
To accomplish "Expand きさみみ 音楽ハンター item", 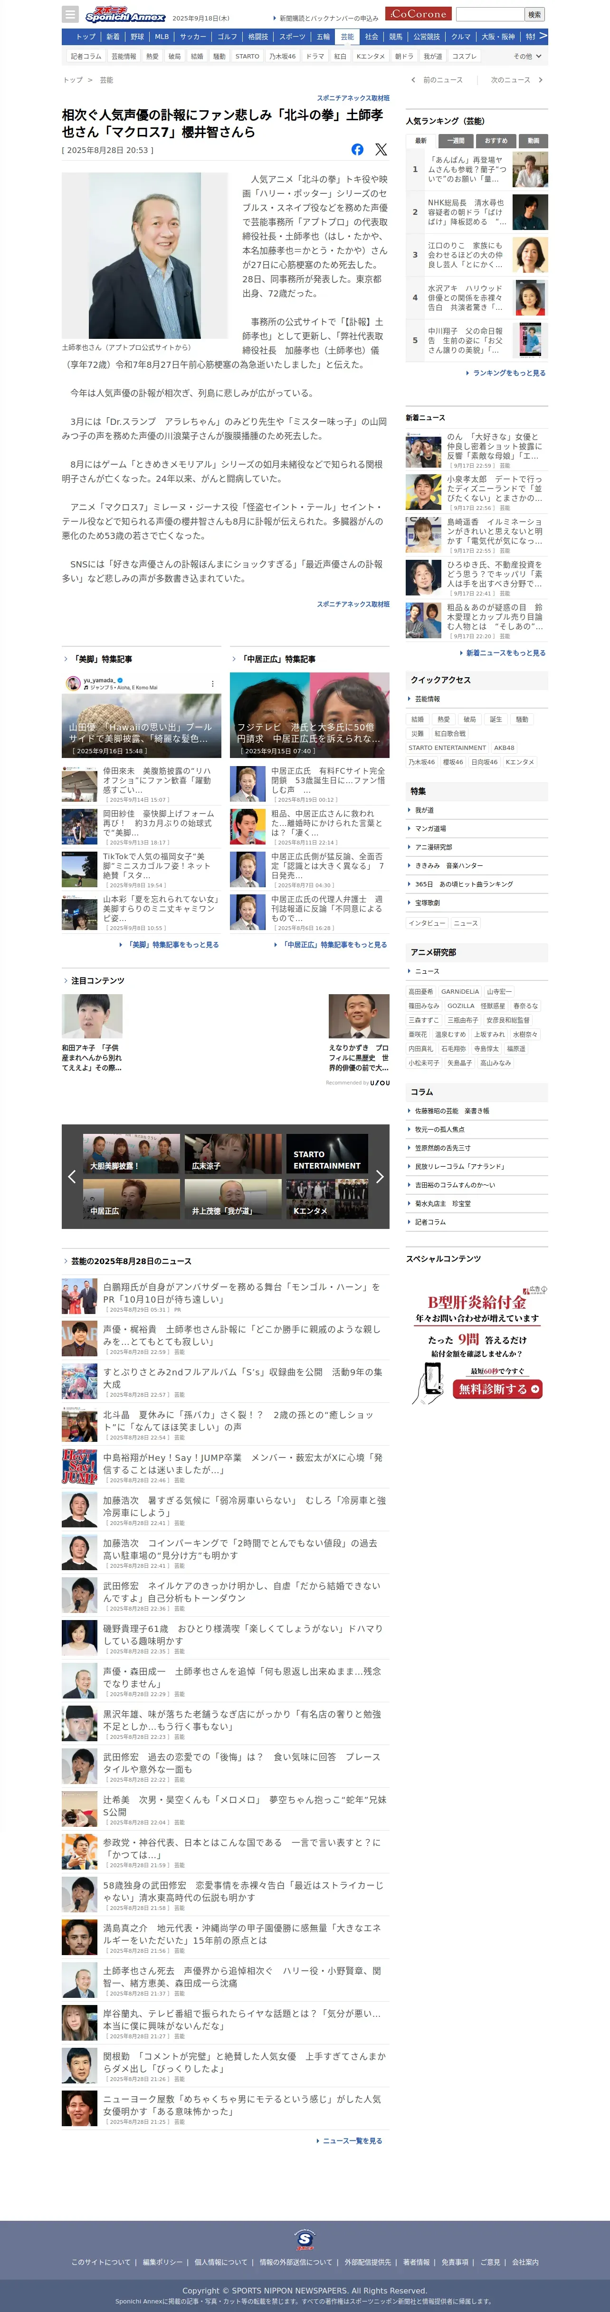I will pos(477,865).
